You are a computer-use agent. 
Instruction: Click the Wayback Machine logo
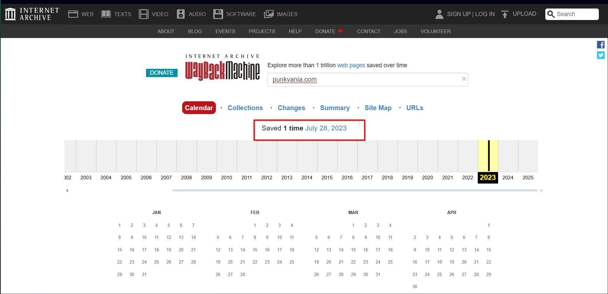click(x=222, y=68)
